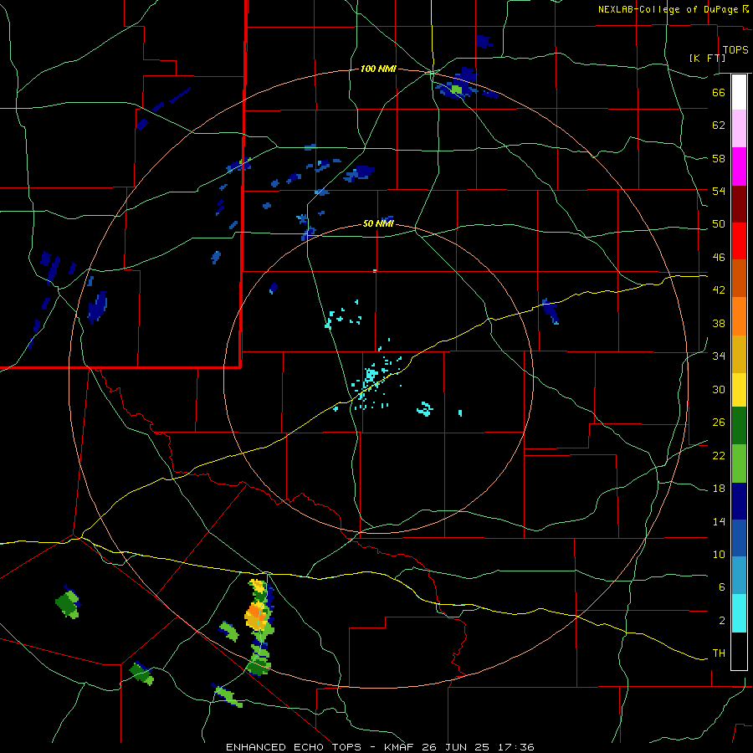
Task: Click the 54 legend value
Action: 719,191
